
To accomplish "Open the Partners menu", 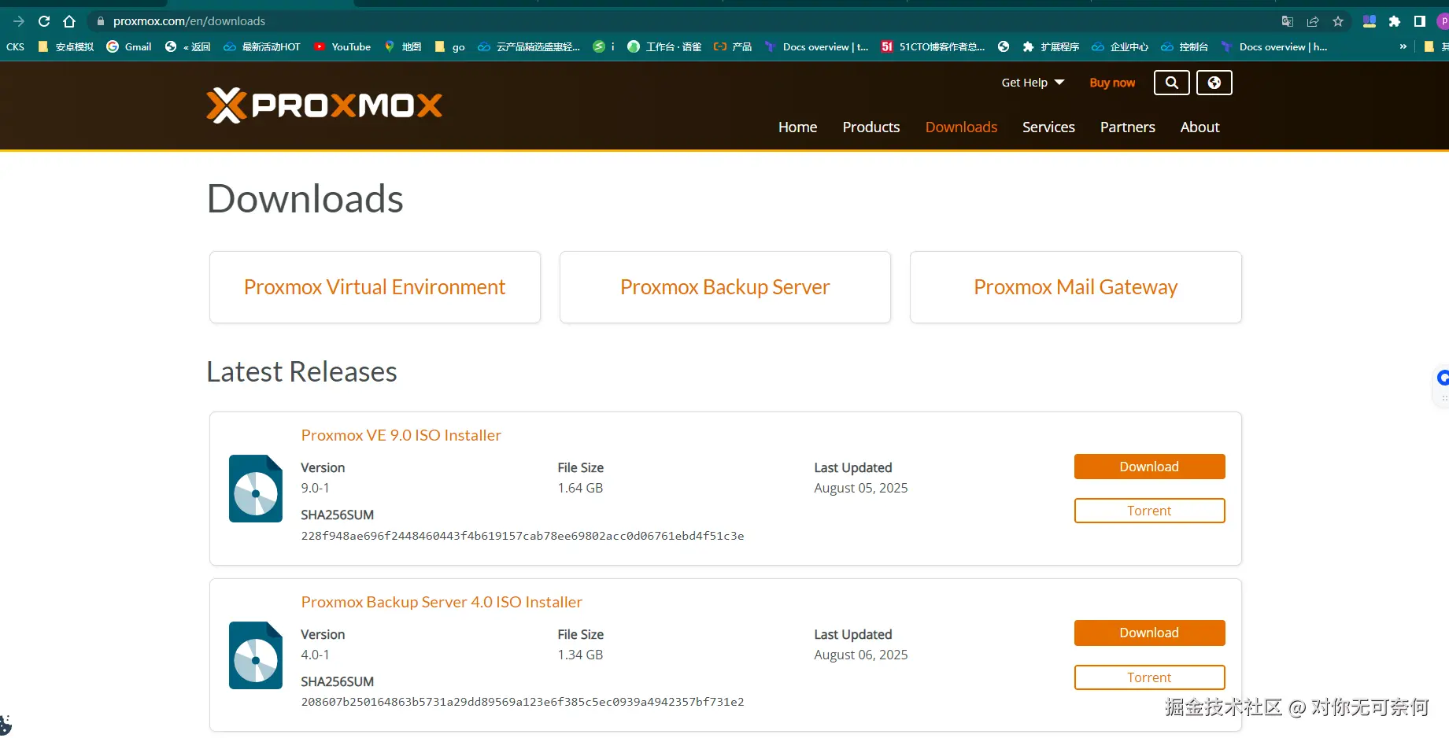I will coord(1128,127).
